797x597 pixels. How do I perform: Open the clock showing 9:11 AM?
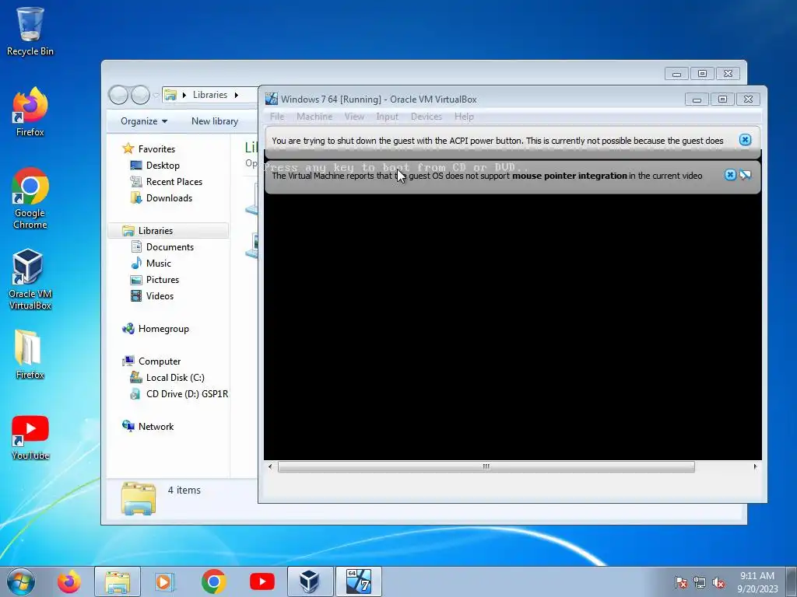(x=757, y=582)
